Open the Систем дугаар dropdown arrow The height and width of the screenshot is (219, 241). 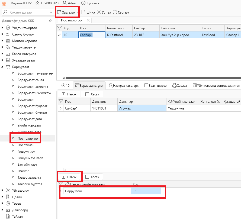coord(51,12)
